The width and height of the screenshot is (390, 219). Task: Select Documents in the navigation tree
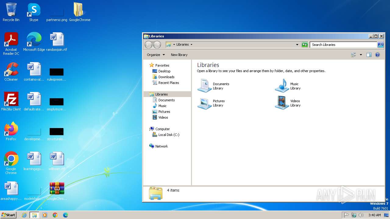point(166,100)
